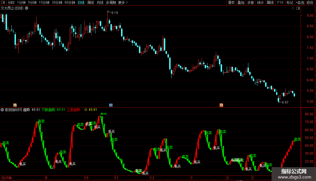Viewport: 316px width, 181px height.
Task: Click the 趋势: 45.51 indicator value
Action: (31, 110)
